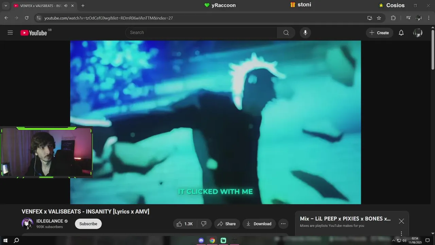Click the Share button
This screenshot has height=245, width=435.
click(227, 224)
